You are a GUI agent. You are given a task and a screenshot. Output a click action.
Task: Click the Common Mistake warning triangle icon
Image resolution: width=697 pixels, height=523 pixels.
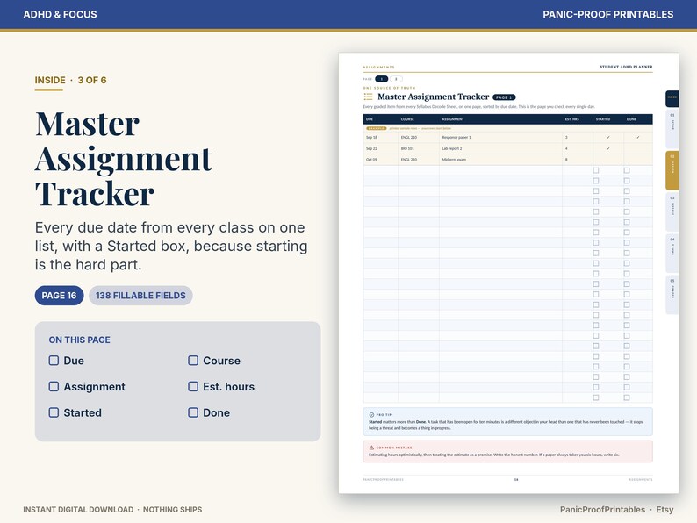(x=371, y=448)
